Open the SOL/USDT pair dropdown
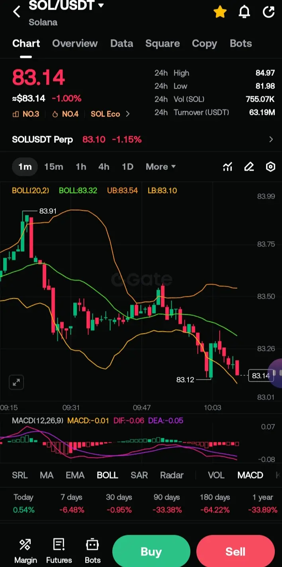 66,6
